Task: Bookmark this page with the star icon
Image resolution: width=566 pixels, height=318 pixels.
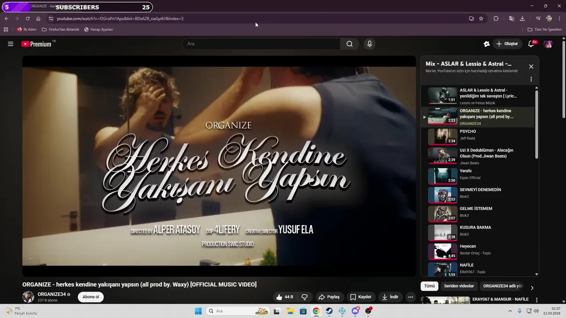Action: [481, 19]
